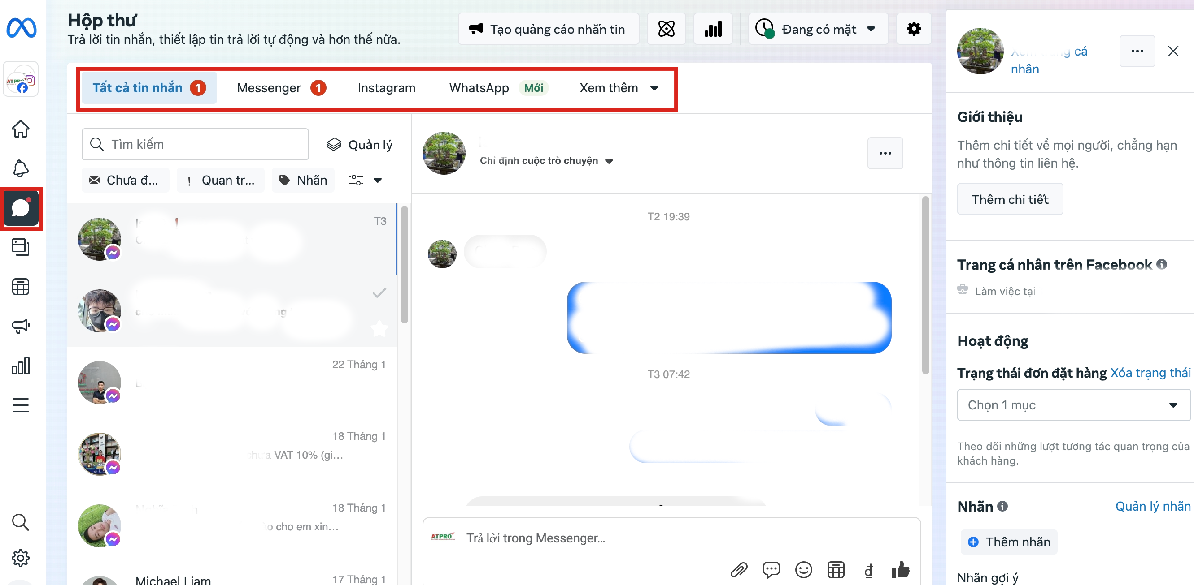Switch to the WhatsApp tab
Image resolution: width=1194 pixels, height=585 pixels.
[x=499, y=88]
